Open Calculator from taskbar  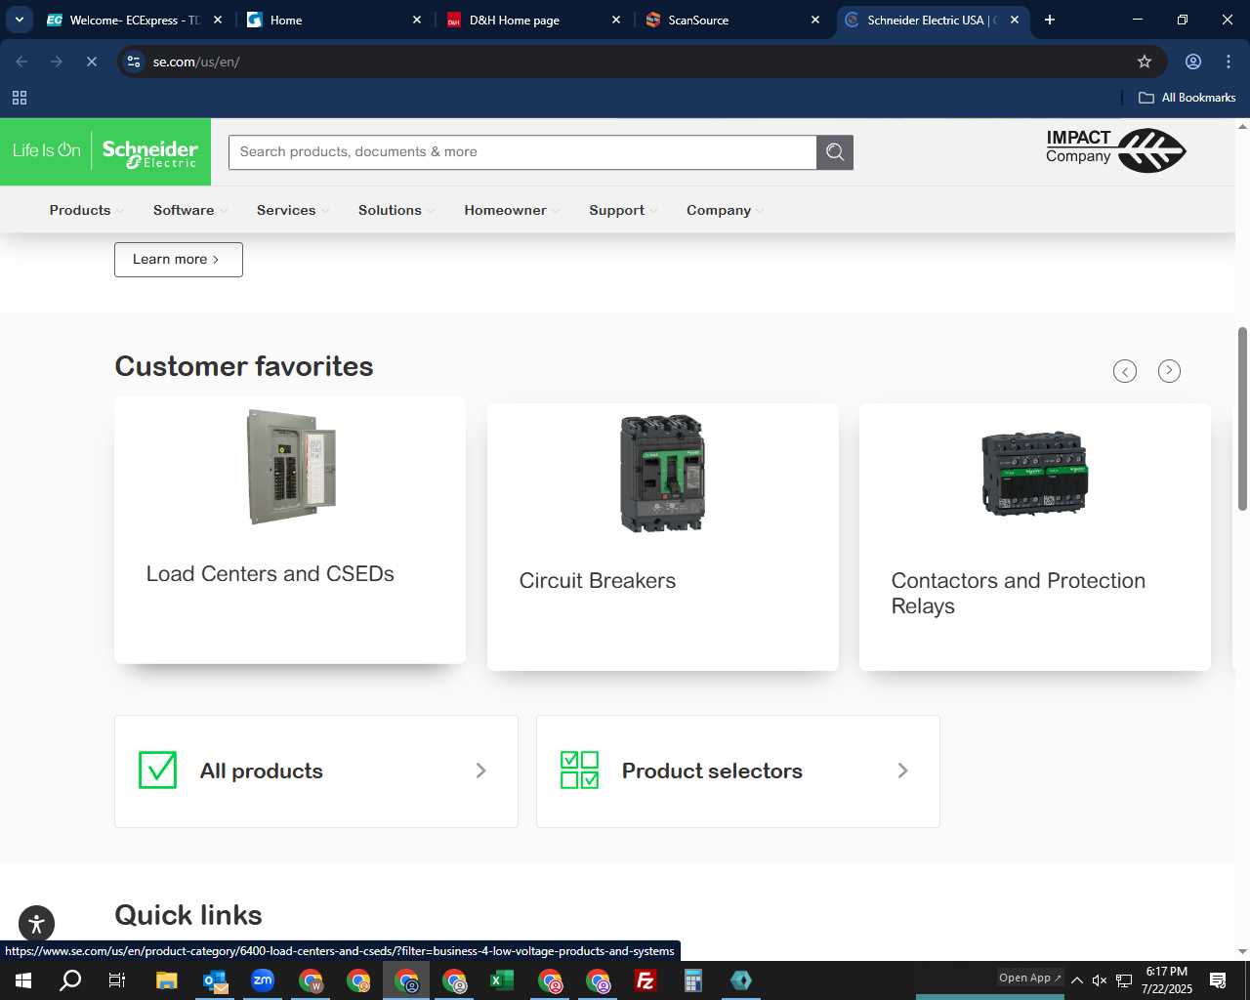pyautogui.click(x=693, y=980)
